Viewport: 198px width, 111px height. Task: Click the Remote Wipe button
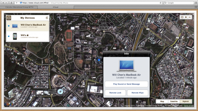point(137,93)
